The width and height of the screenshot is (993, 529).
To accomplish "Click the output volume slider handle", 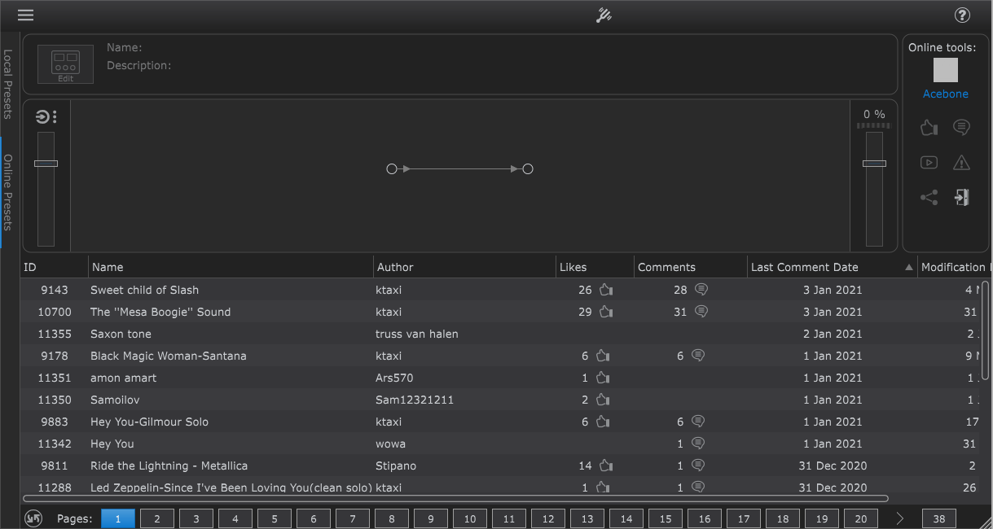I will 874,164.
